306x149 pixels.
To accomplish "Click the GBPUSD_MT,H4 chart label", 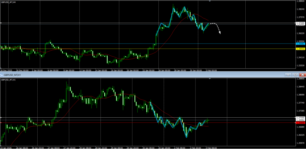I will (9, 2).
